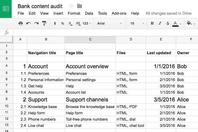Click the print icon in toolbar

(x=21, y=23)
